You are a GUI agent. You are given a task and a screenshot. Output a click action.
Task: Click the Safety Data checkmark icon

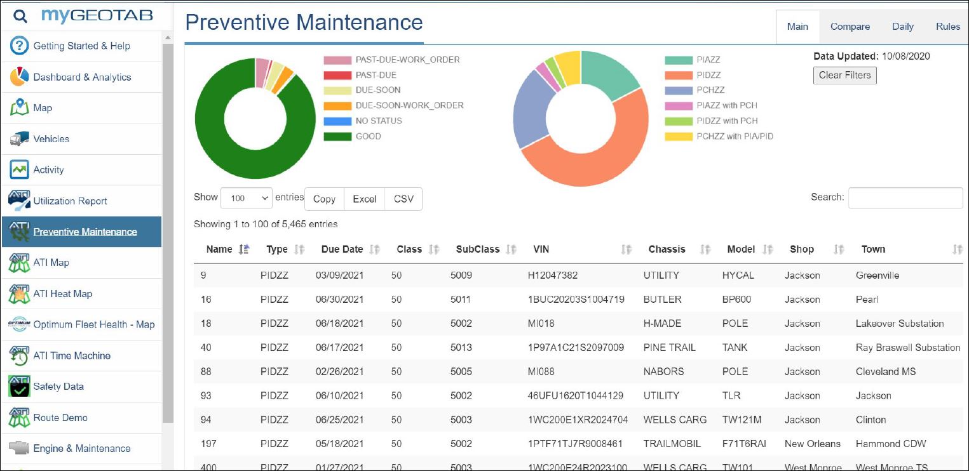coord(20,386)
